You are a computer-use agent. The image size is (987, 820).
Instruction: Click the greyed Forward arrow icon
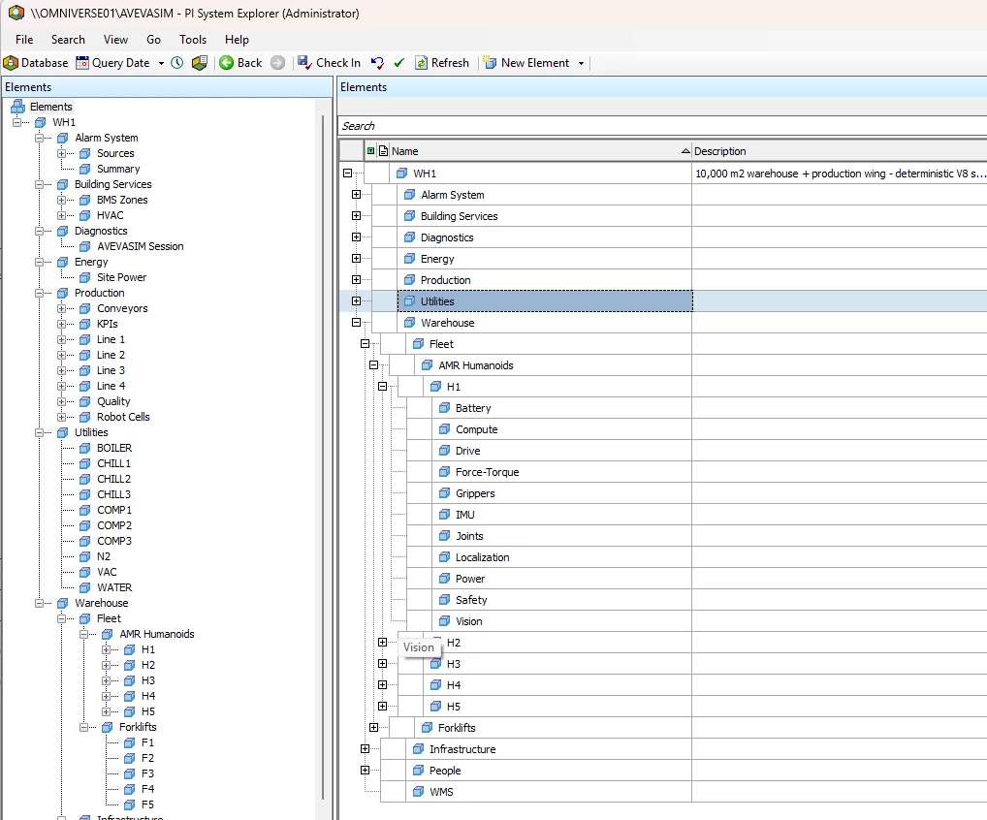277,63
